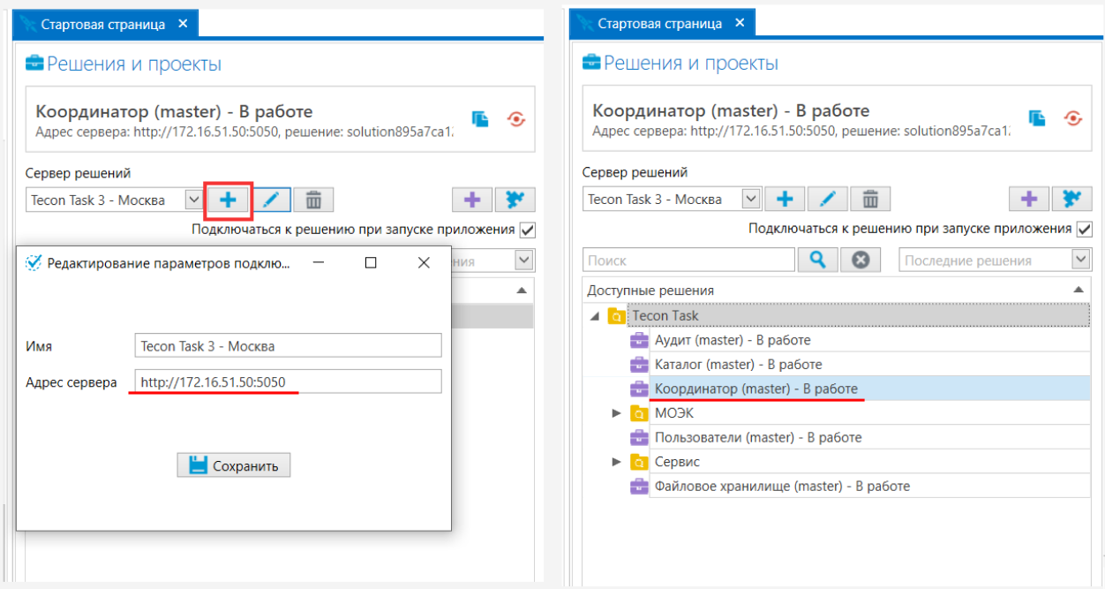Expand the Сервис folder in the tree
The width and height of the screenshot is (1105, 589).
click(617, 462)
